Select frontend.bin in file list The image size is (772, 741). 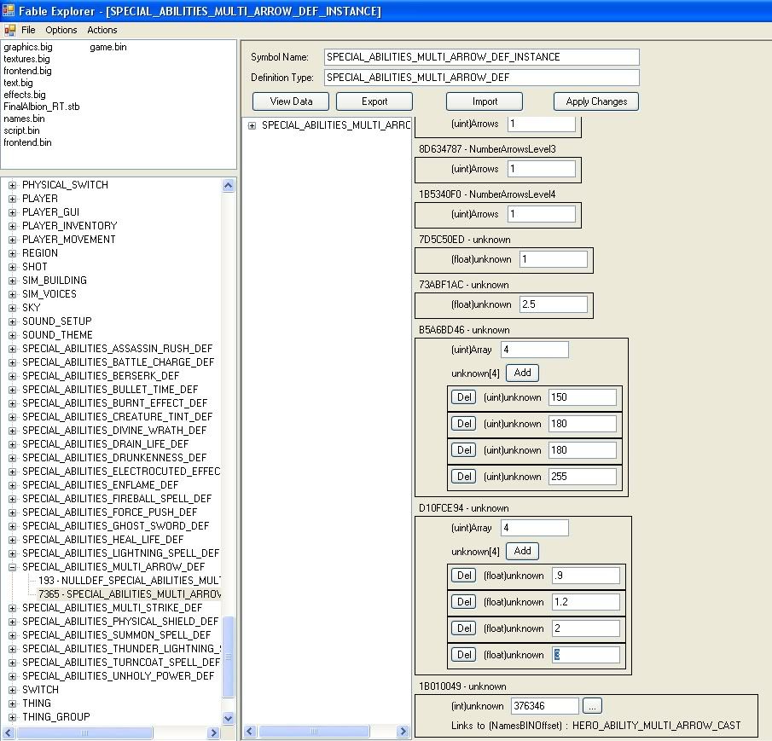pos(27,142)
